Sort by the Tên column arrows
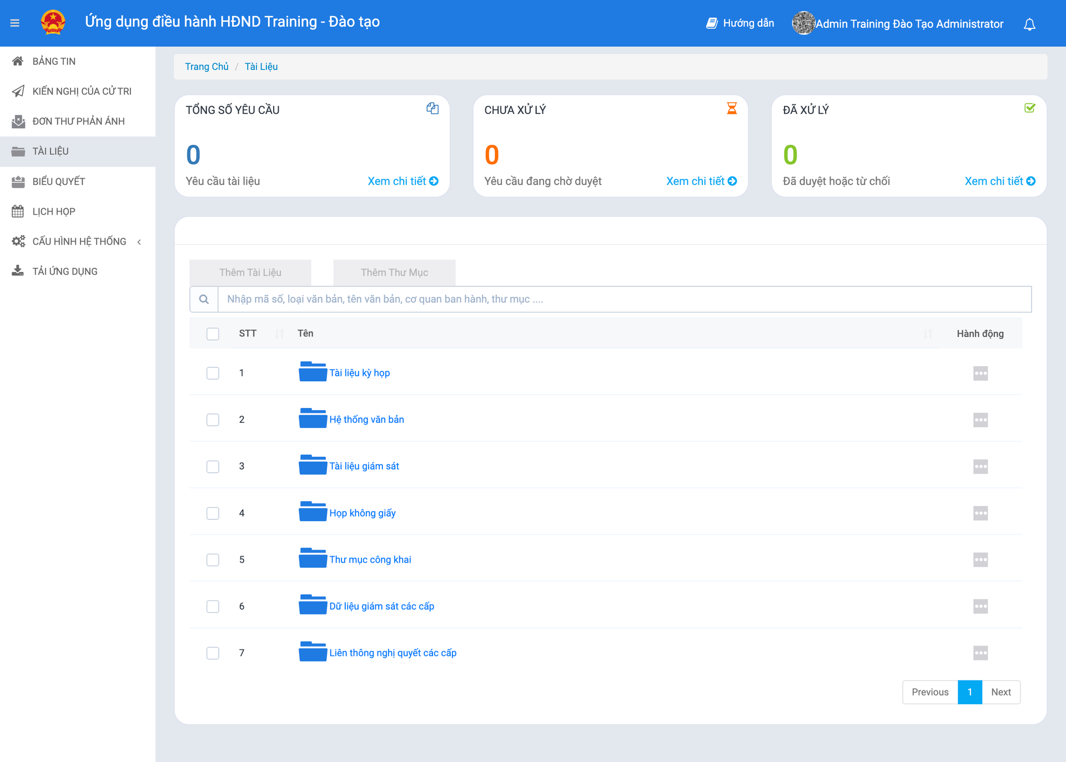 click(927, 334)
